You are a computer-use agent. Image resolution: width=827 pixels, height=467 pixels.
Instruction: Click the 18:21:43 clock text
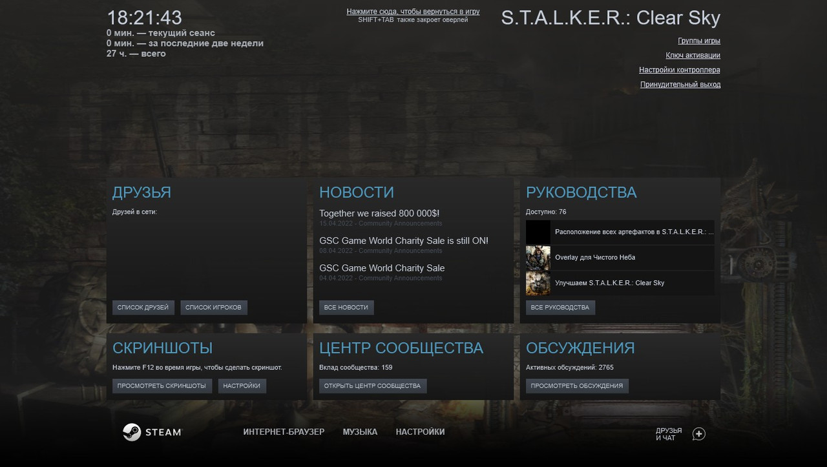pos(144,17)
